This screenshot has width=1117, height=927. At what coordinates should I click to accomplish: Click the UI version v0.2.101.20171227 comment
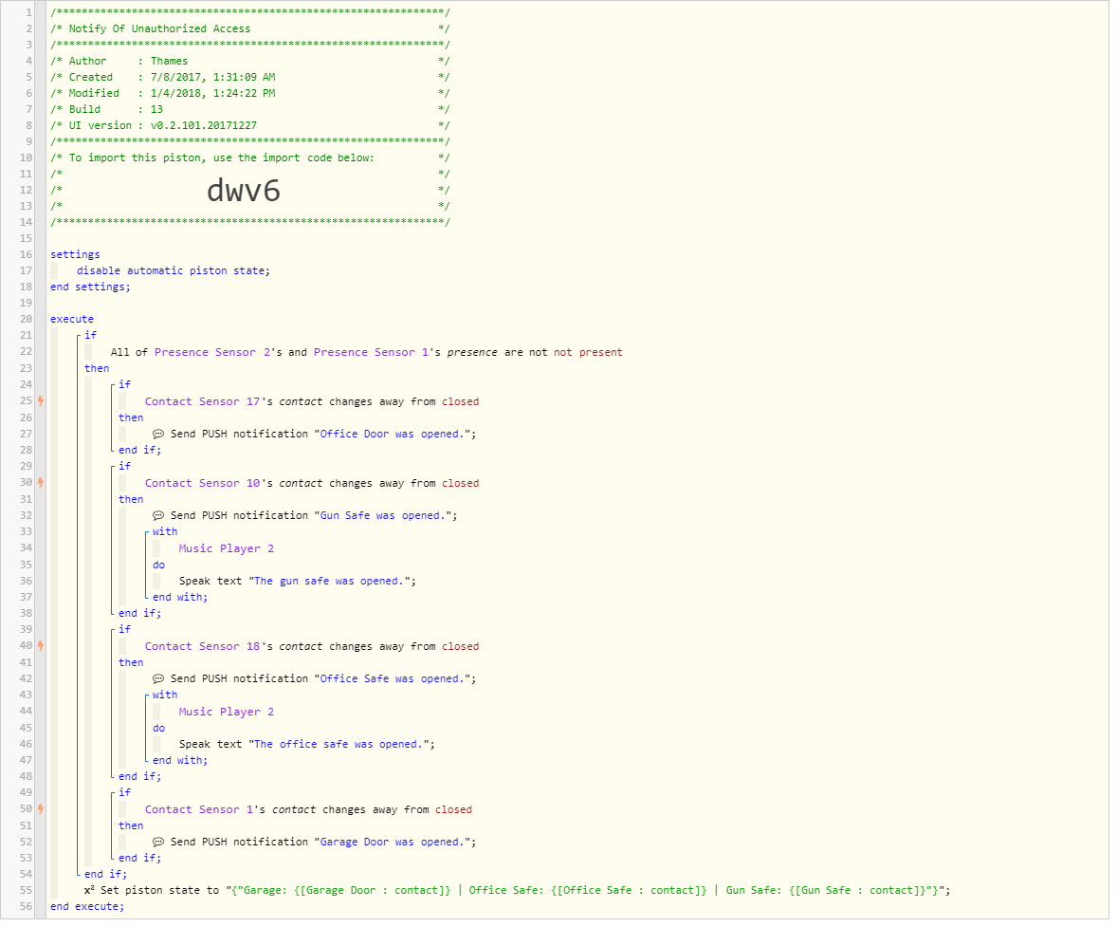(x=250, y=126)
